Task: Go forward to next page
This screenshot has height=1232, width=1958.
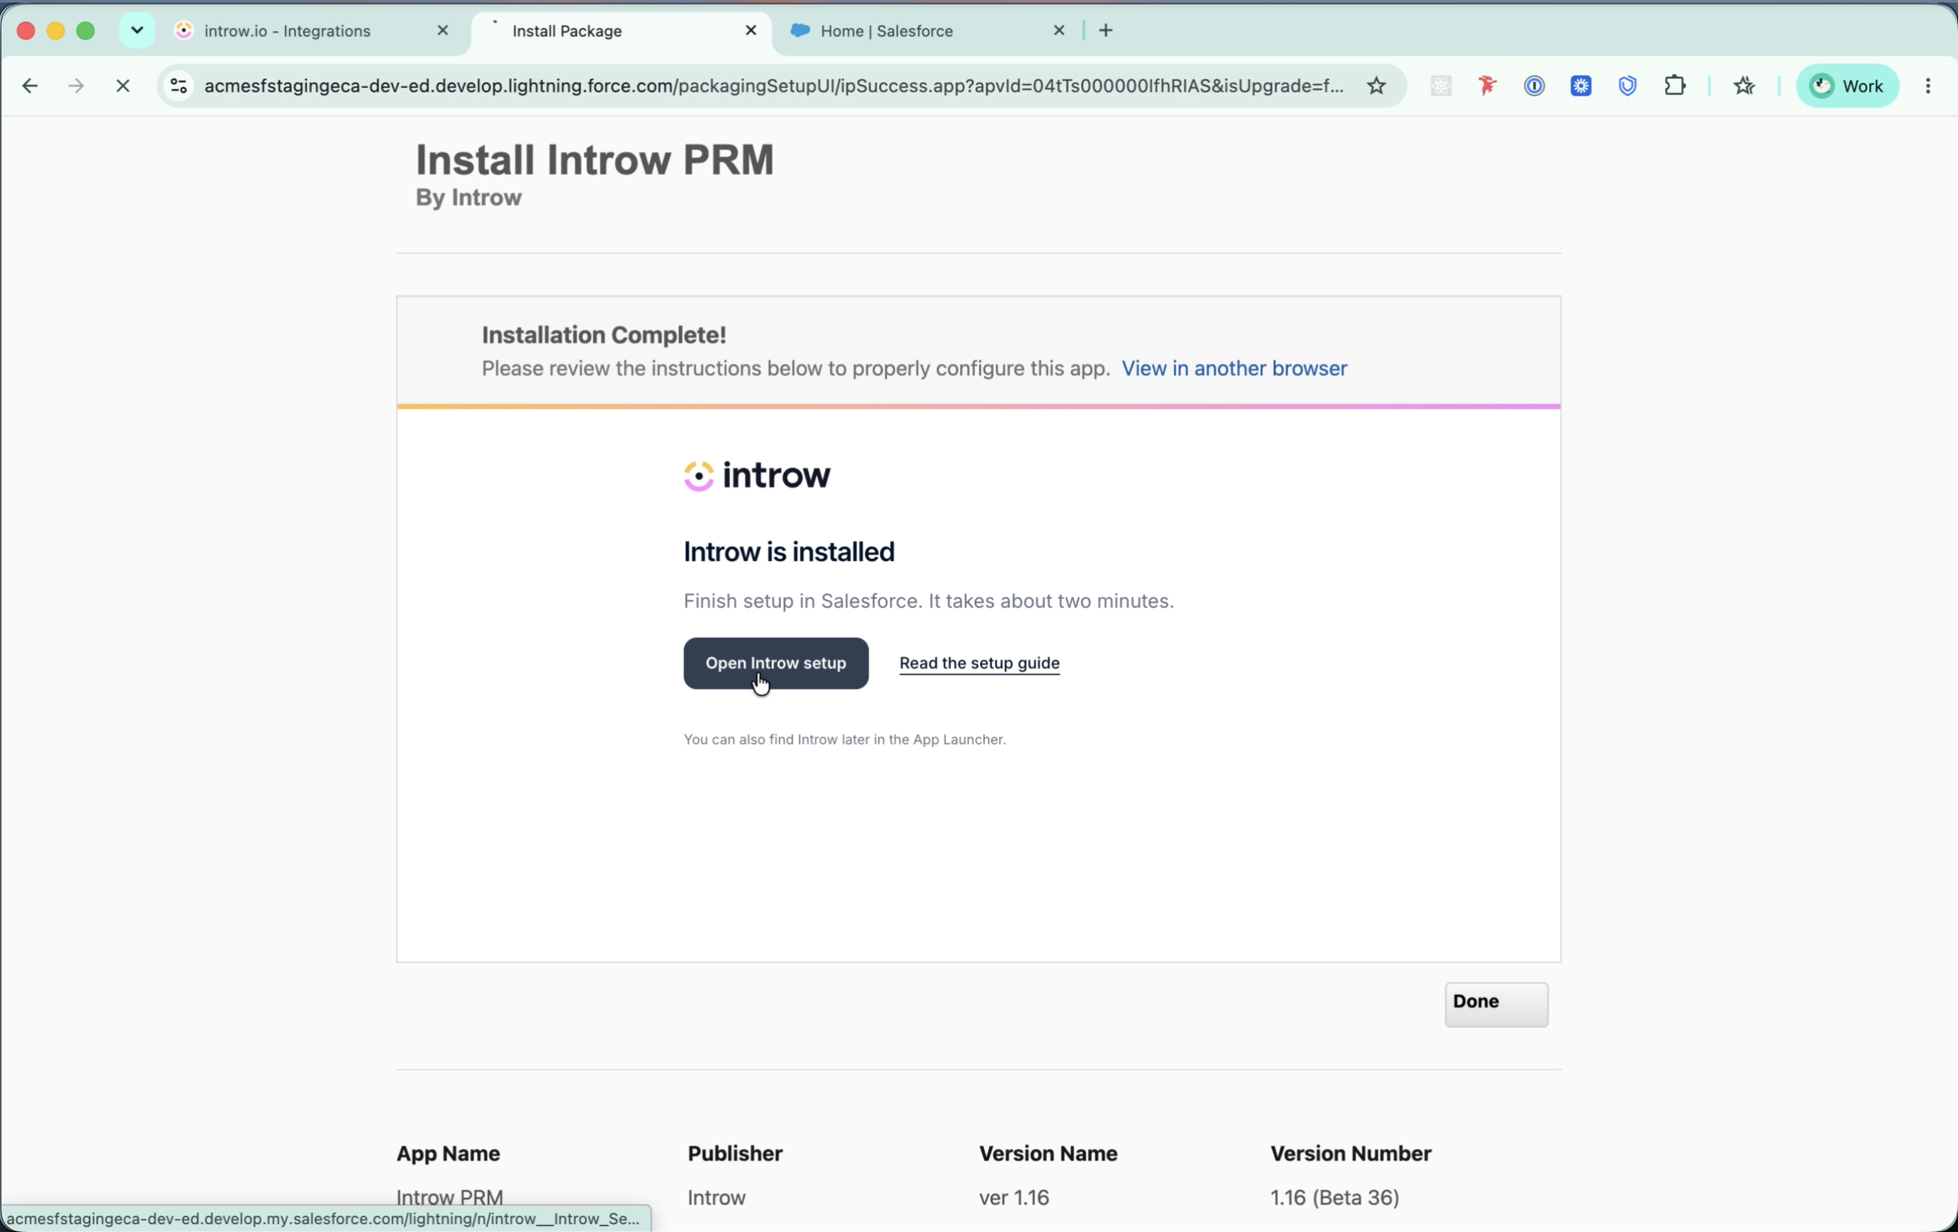Action: point(76,86)
